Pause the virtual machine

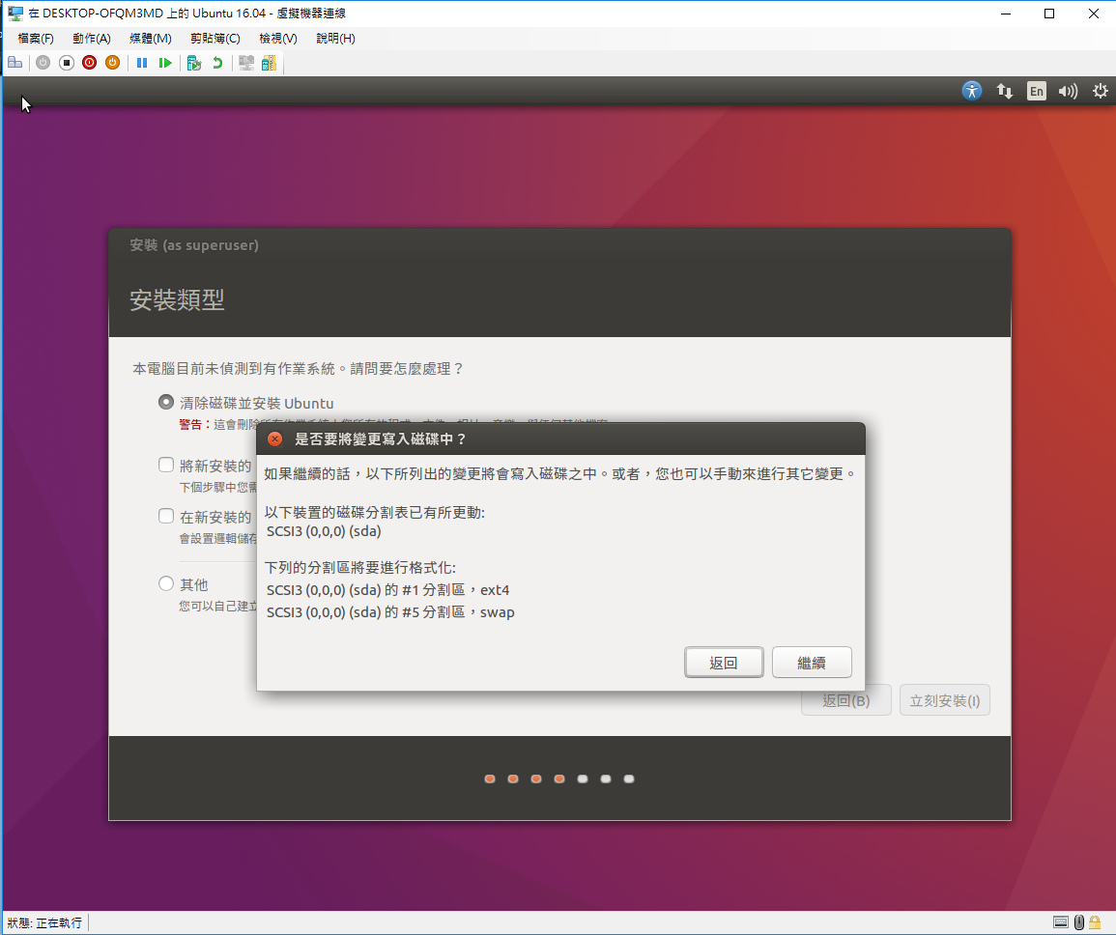tap(141, 62)
